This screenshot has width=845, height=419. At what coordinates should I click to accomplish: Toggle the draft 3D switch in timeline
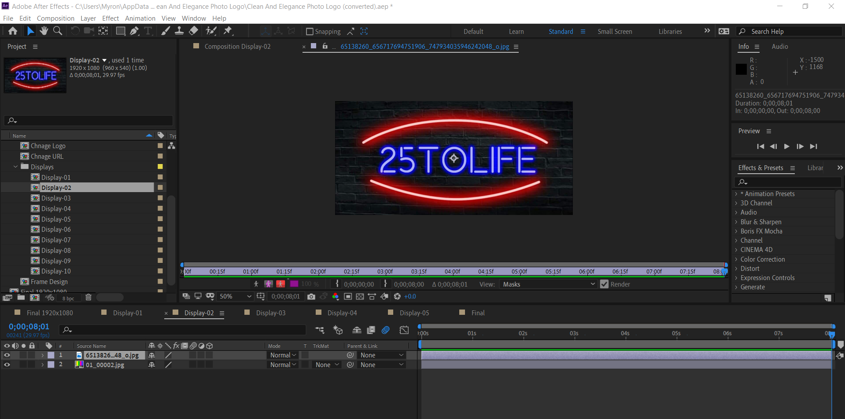[x=338, y=330]
